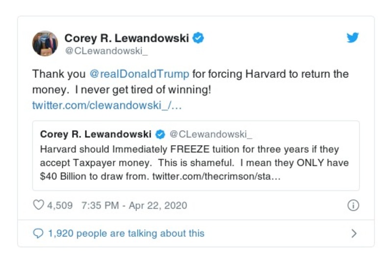The image size is (392, 263).
Task: Click the blue speech bubble reply icon
Action: coord(38,234)
